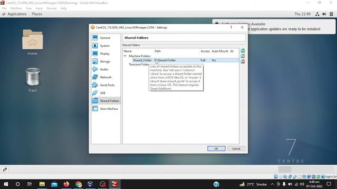Image resolution: width=337 pixels, height=189 pixels.
Task: Open the VirtualBox Manager taskbar icon
Action: [x=90, y=184]
